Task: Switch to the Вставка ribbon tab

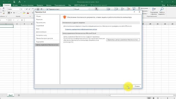Action: coord(15,5)
